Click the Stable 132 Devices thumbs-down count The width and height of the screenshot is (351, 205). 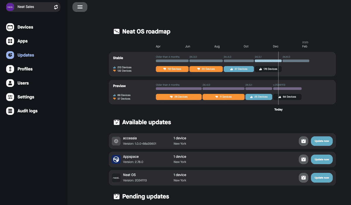point(122,71)
